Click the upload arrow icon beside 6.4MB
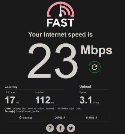The image size is (125, 134). pyautogui.click(x=96, y=118)
